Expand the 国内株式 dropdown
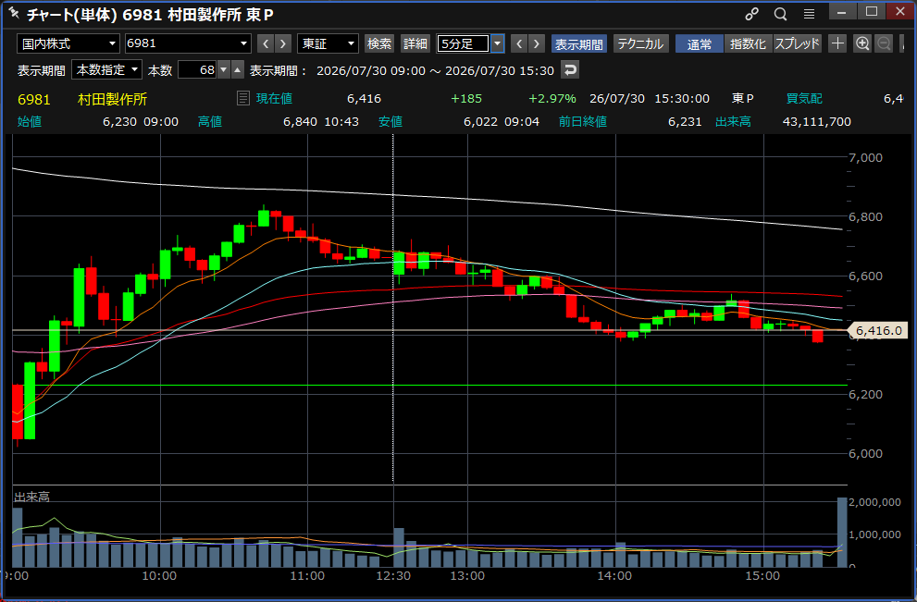The width and height of the screenshot is (917, 602). point(68,43)
